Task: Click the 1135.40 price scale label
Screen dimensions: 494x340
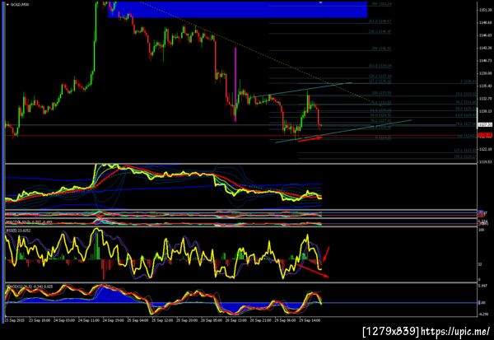Action: click(x=486, y=86)
